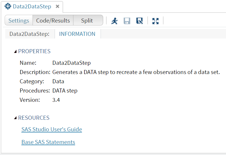The height and width of the screenshot is (155, 226).
Task: Switch to the Code/Results view
Action: pos(53,21)
